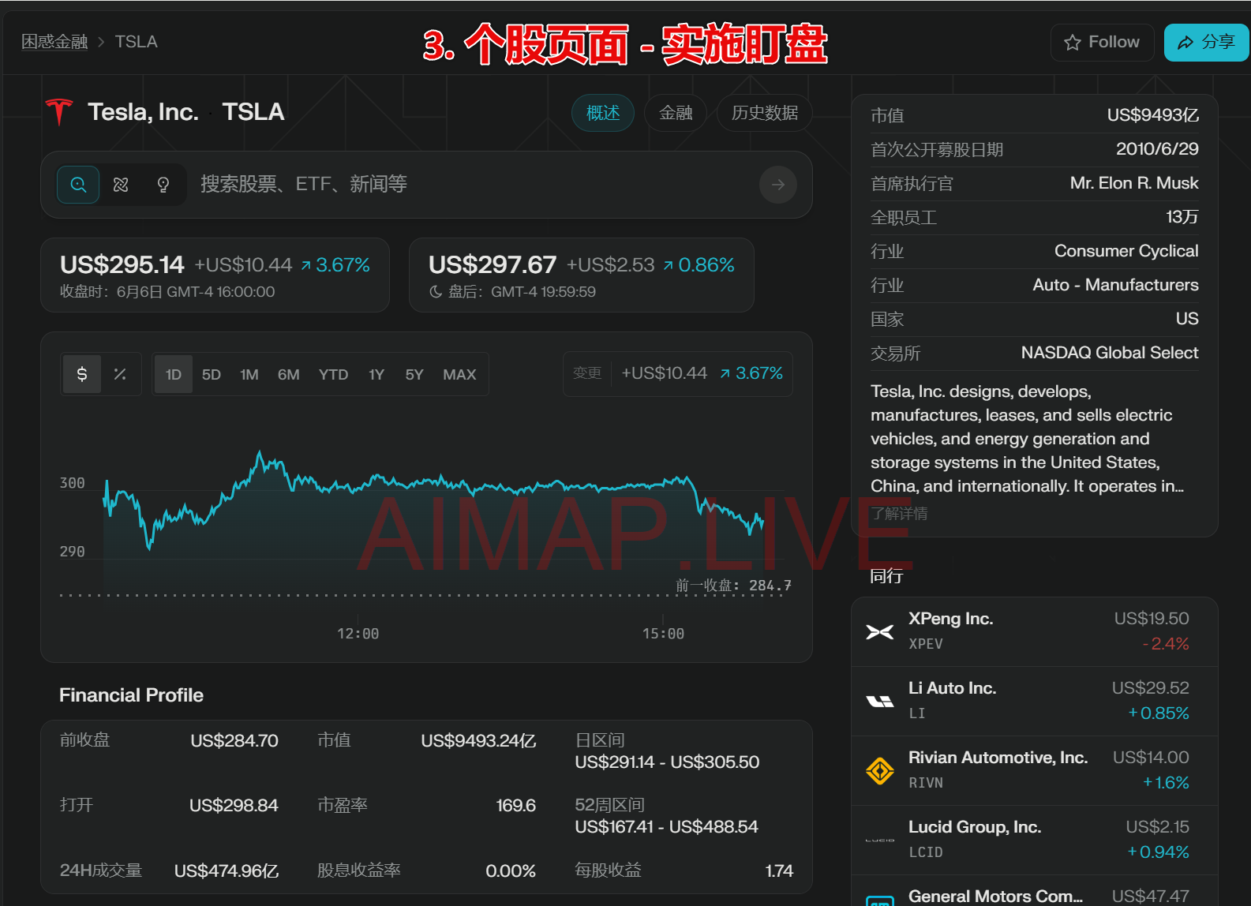Expand description via 了解详情 link
This screenshot has height=906, width=1251.
click(899, 514)
